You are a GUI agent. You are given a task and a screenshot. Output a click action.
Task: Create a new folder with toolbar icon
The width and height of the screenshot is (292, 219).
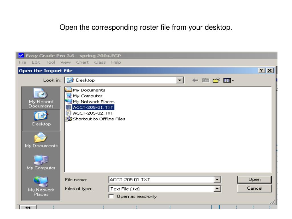216,80
